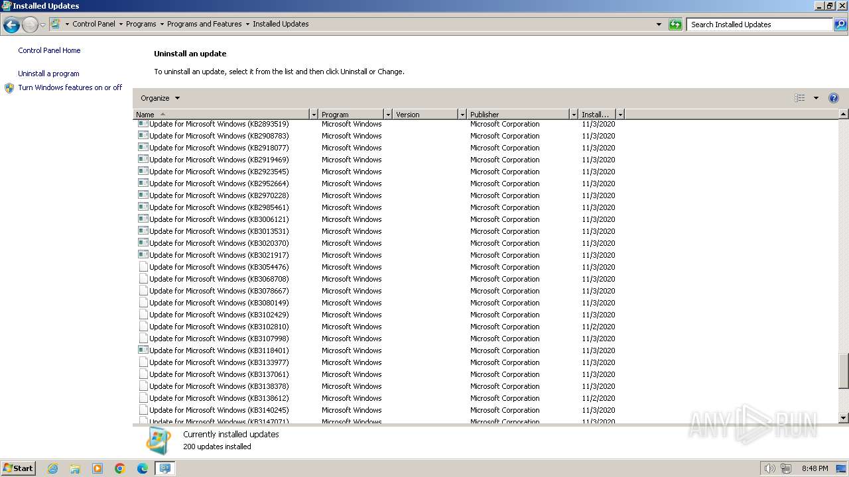Open address bar history dropdown arrow
849x477 pixels.
point(659,25)
